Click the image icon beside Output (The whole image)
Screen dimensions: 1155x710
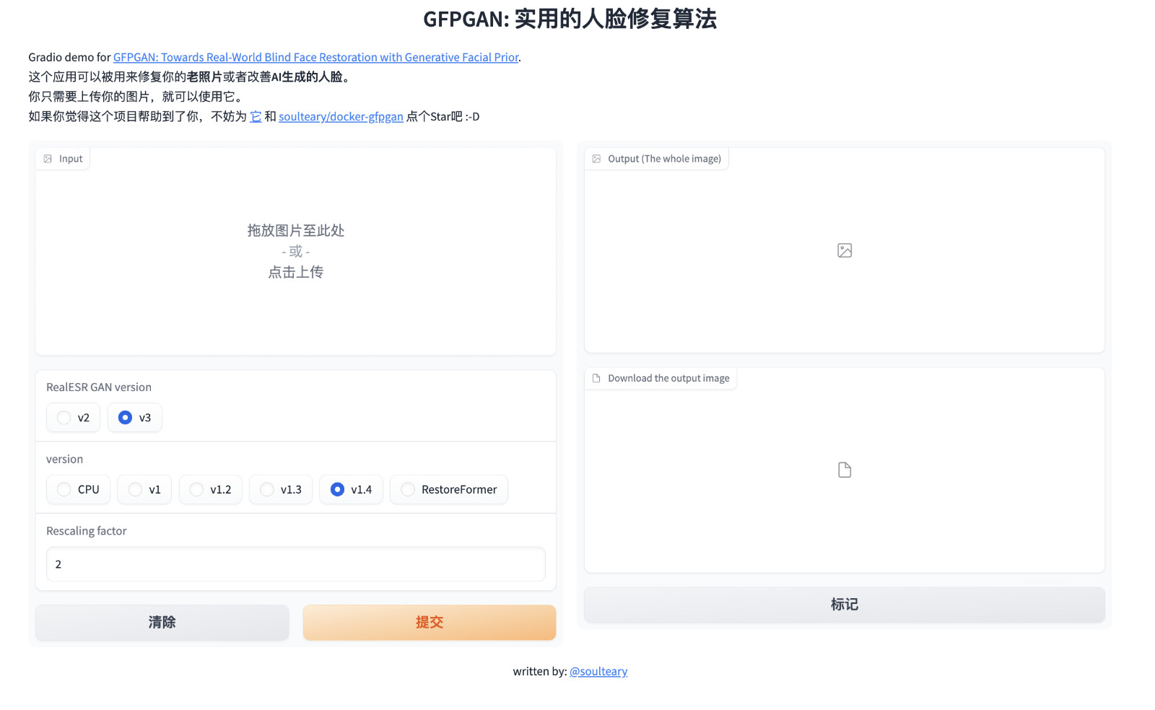pos(596,159)
